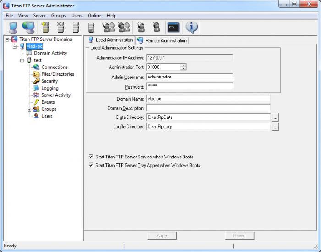The image size is (321, 252).
Task: Click the Events lightning bolt icon
Action: coord(36,102)
